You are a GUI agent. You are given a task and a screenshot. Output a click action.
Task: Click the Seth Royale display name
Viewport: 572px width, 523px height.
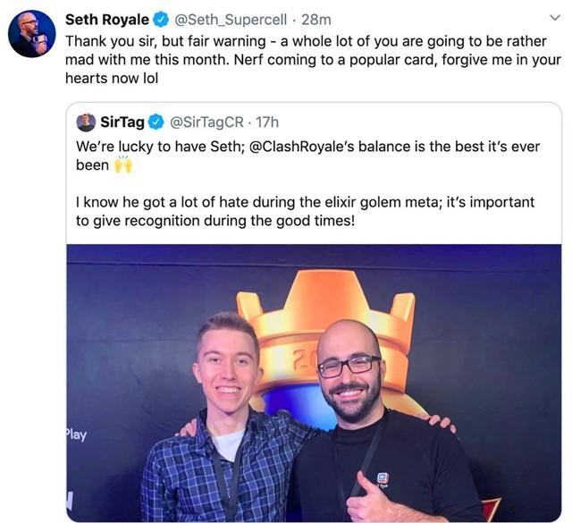coord(107,20)
